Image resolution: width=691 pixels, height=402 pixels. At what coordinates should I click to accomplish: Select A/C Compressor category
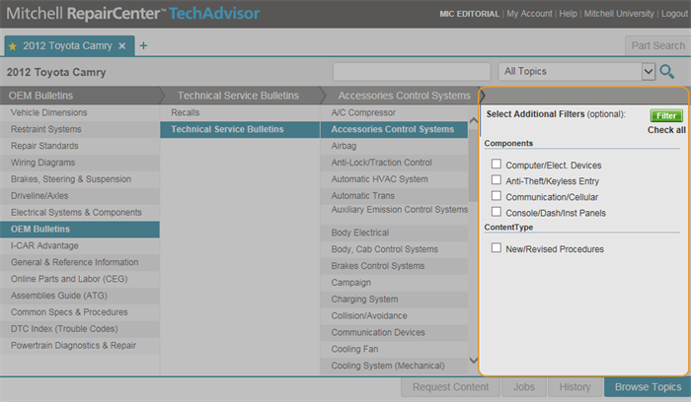[x=394, y=112]
